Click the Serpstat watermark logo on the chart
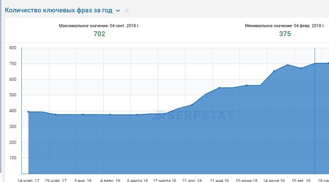Viewport: 329px width, 182px height. click(x=193, y=115)
